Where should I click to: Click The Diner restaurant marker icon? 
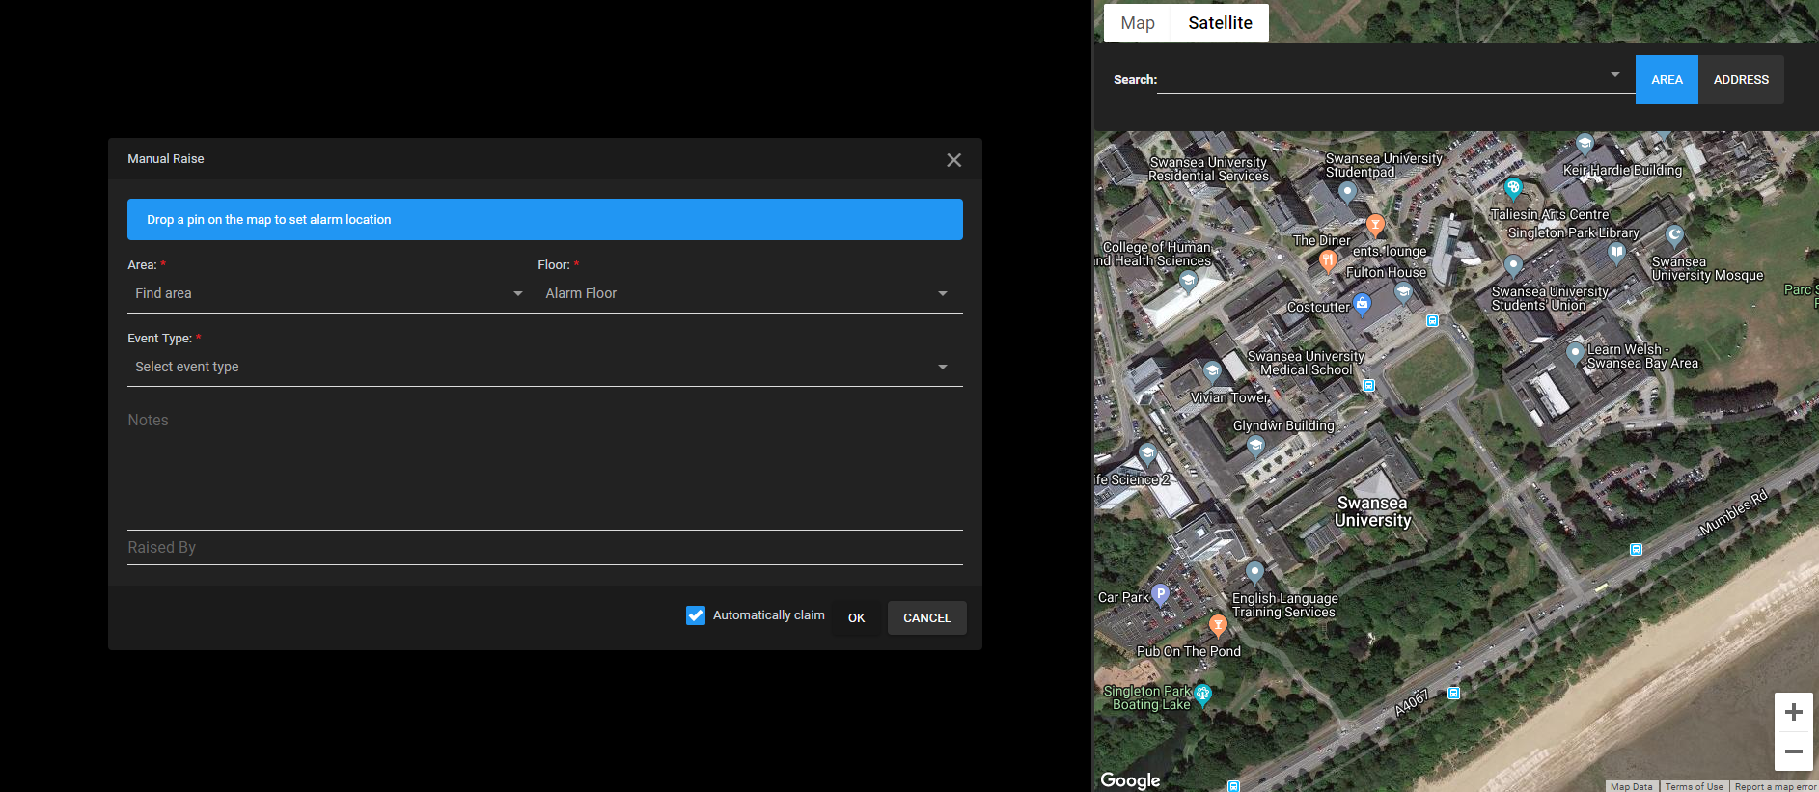click(1328, 259)
